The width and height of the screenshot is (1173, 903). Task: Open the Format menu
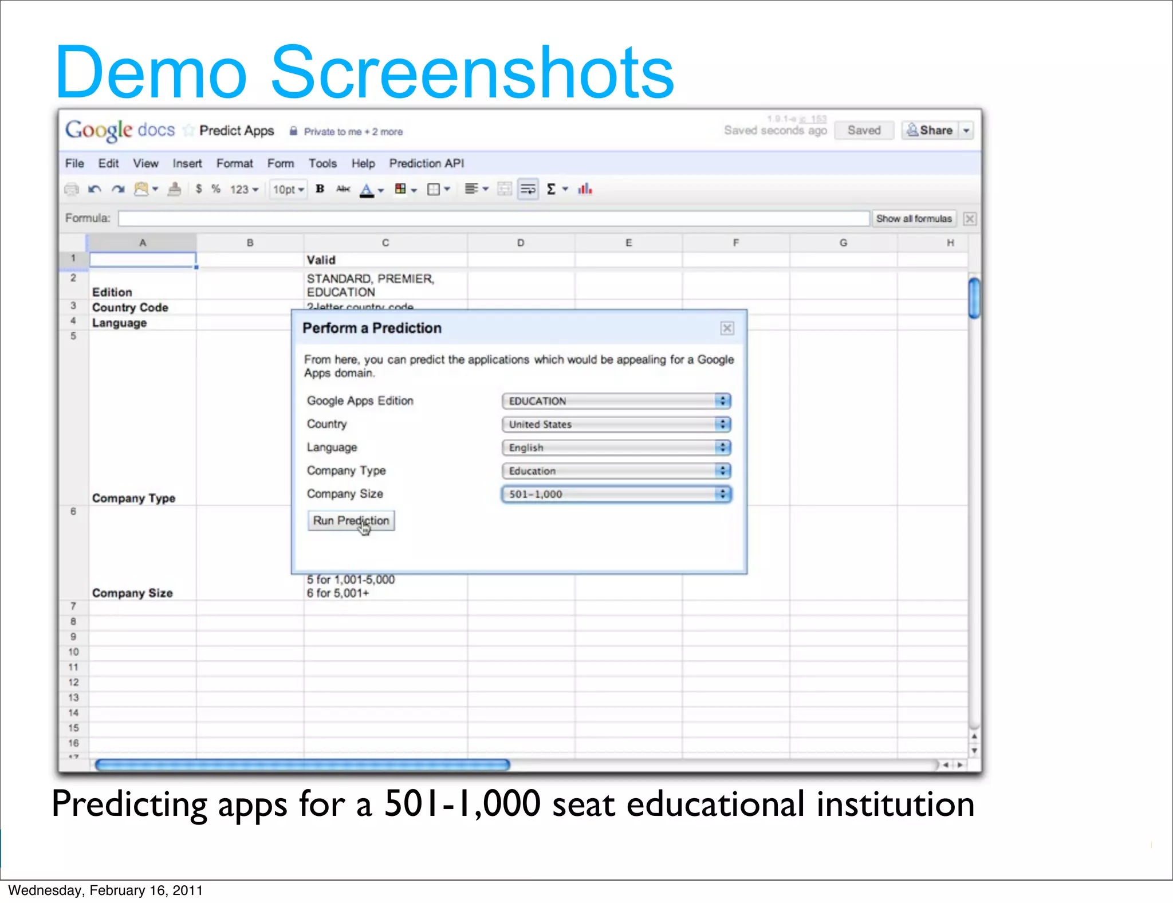pyautogui.click(x=234, y=163)
